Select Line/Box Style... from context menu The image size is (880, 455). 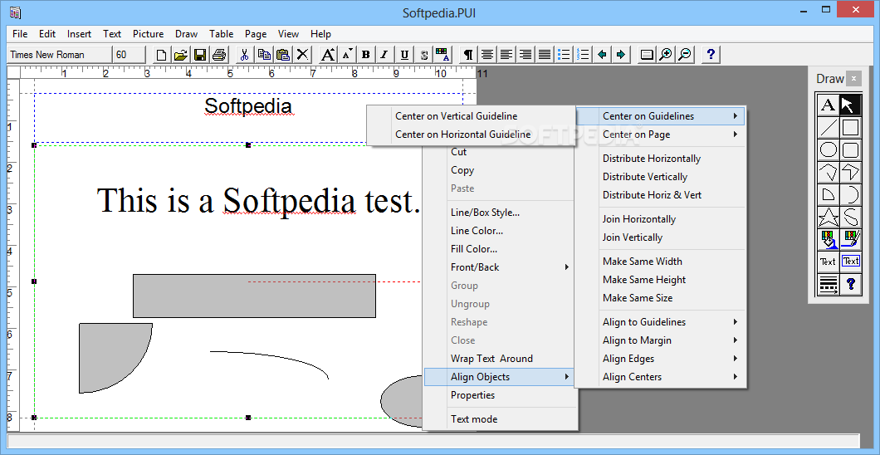[485, 213]
